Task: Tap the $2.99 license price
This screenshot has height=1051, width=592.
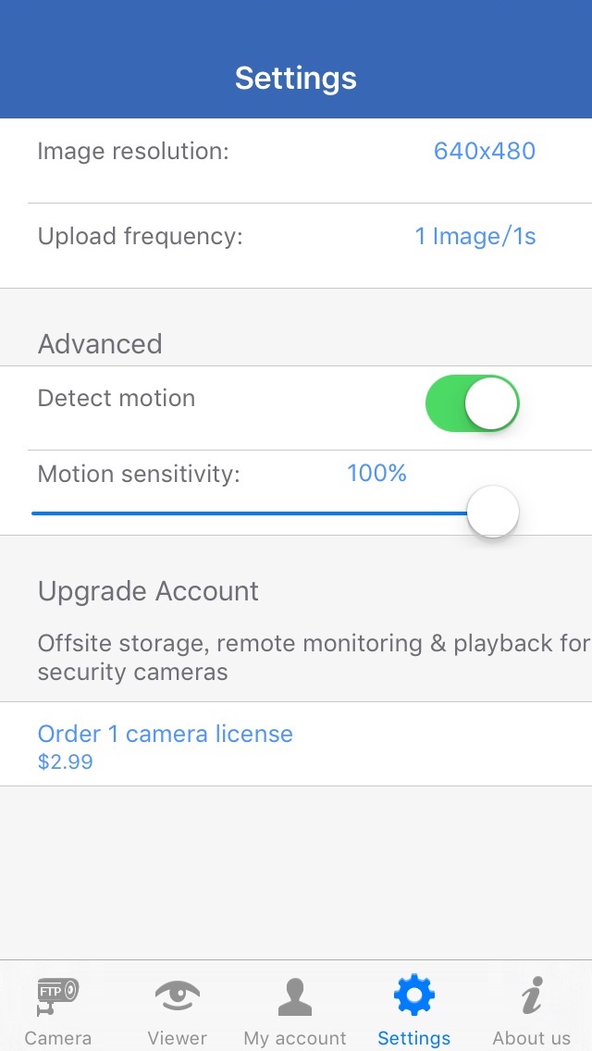Action: (x=65, y=763)
